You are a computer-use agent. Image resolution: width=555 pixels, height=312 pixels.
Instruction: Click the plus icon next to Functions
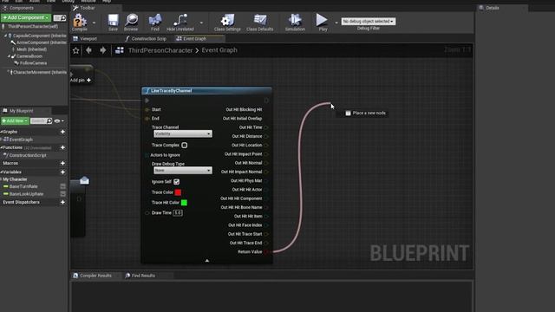[62, 147]
